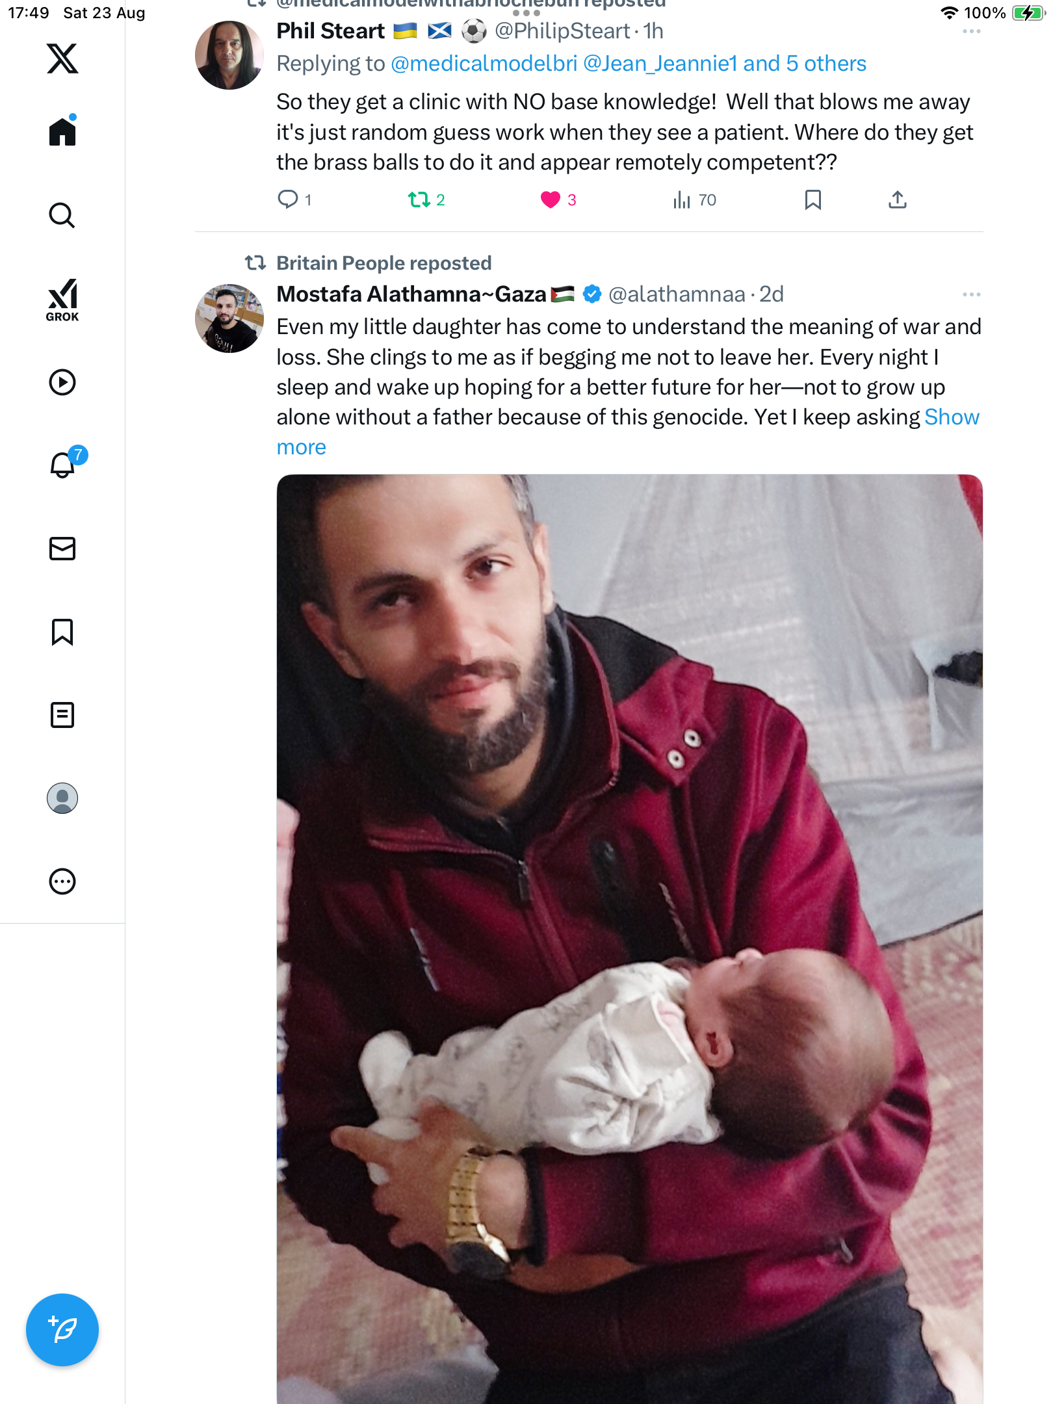Open the Search explore icon
Image resolution: width=1053 pixels, height=1404 pixels.
pos(62,215)
